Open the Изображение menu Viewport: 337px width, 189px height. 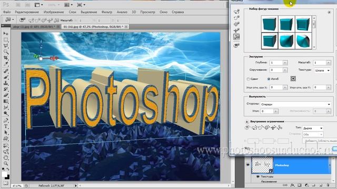(x=54, y=12)
